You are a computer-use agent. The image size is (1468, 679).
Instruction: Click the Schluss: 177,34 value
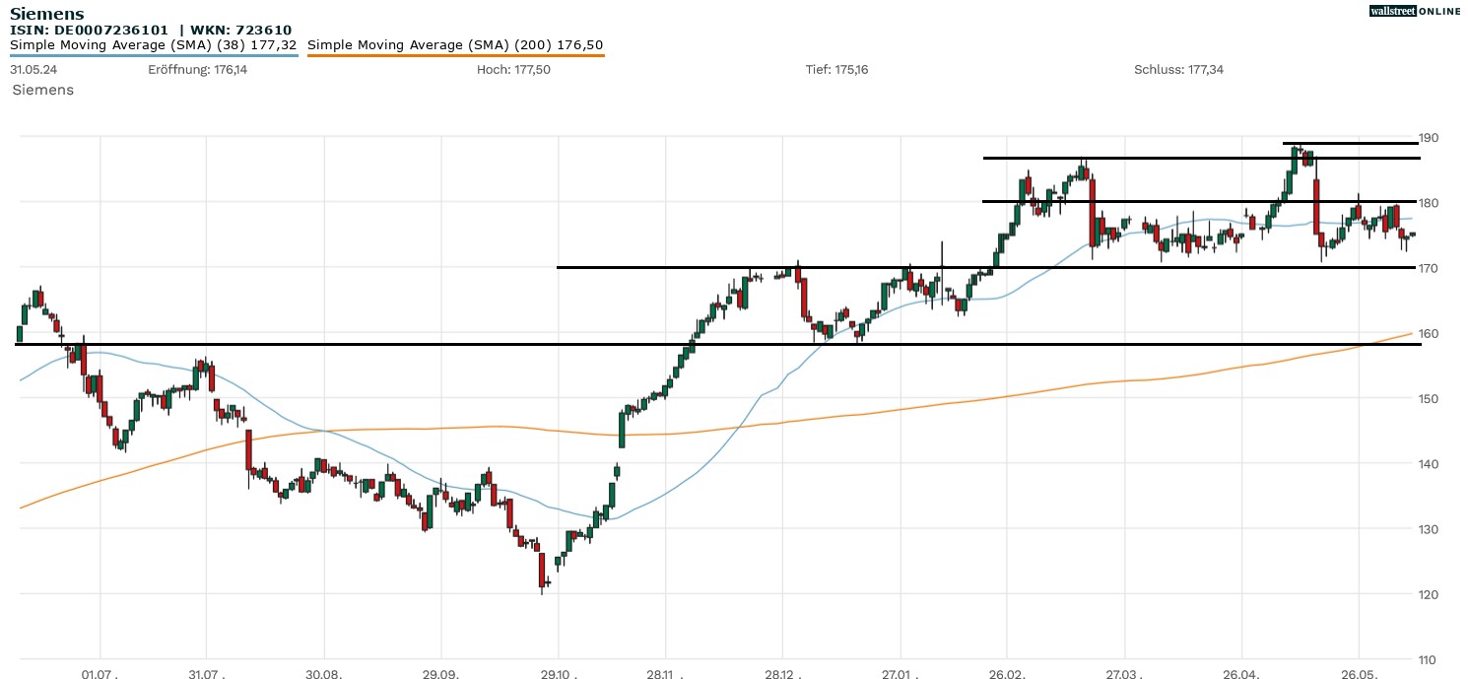pyautogui.click(x=1179, y=70)
